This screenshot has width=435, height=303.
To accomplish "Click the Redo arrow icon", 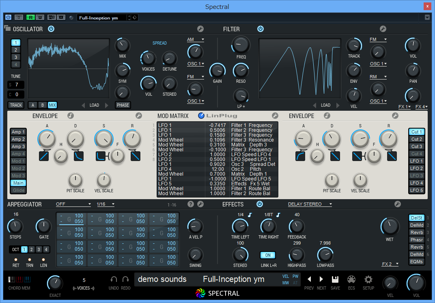I will click(x=125, y=279).
